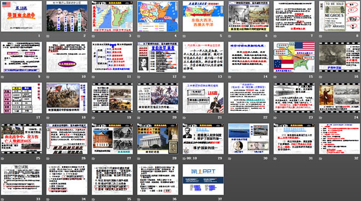Click the animation star below slide 21
This screenshot has width=361, height=201.
pos(184,118)
